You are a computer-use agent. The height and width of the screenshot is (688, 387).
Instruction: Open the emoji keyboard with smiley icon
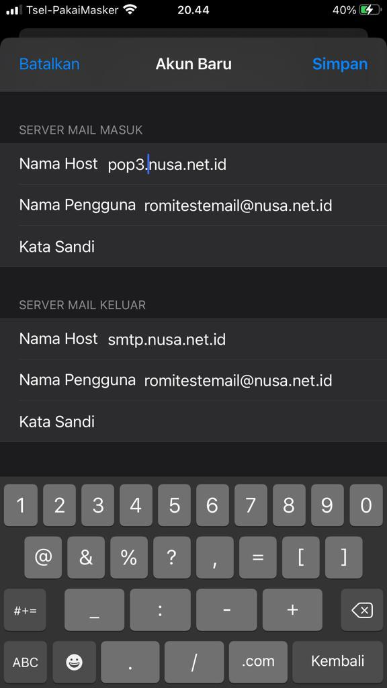pos(74,662)
